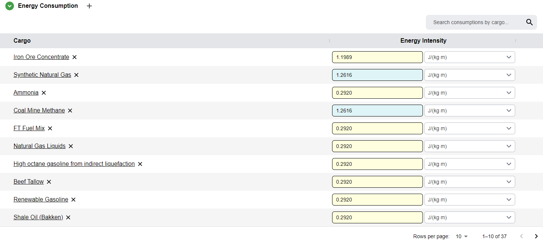Image resolution: width=543 pixels, height=243 pixels.
Task: Edit Coal Mine Methane intensity value
Action: point(377,111)
